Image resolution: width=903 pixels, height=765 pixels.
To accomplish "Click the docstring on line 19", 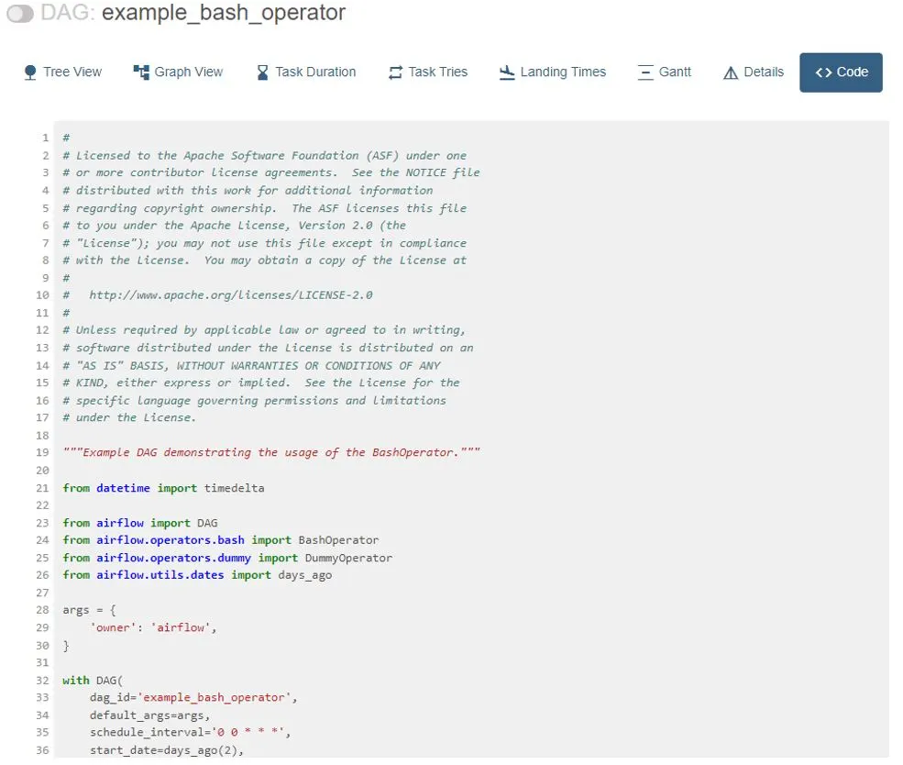I will tap(271, 453).
